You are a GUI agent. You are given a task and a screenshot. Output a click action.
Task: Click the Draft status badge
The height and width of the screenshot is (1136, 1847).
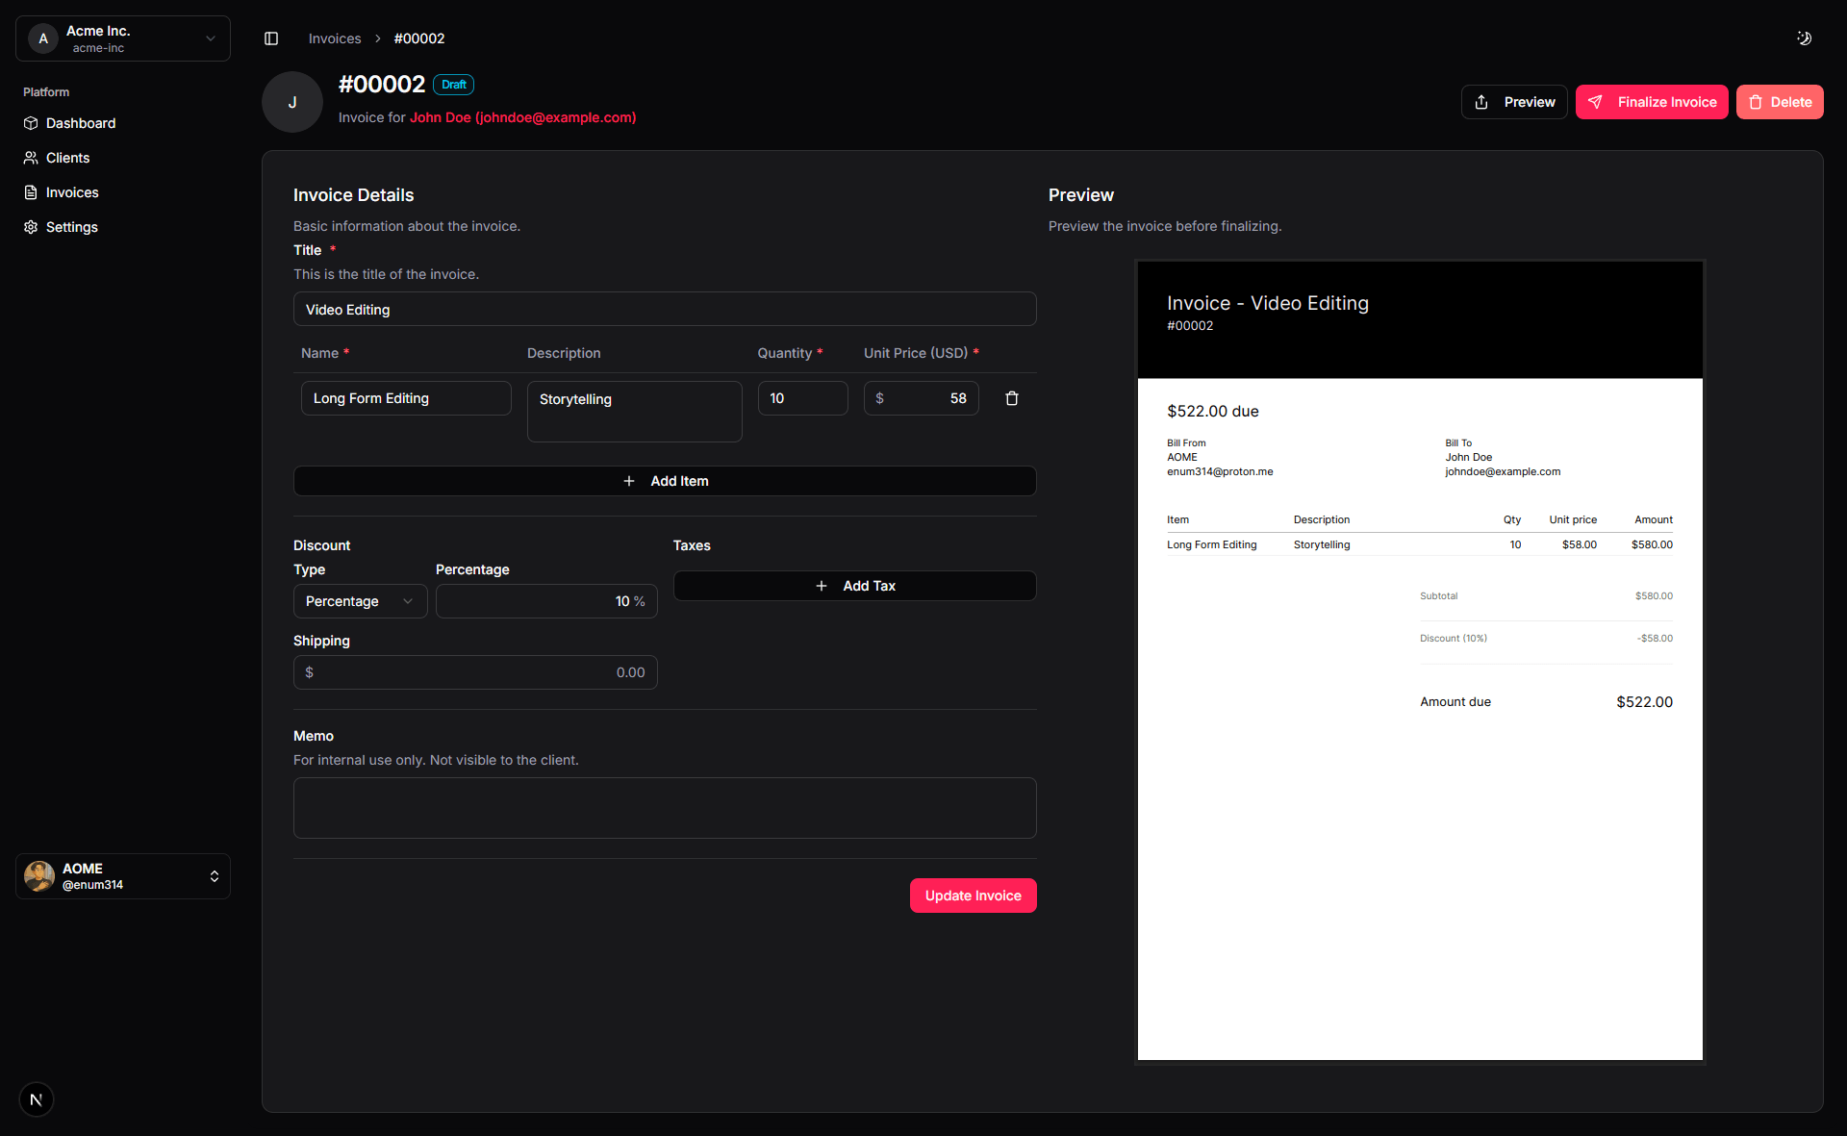454,85
